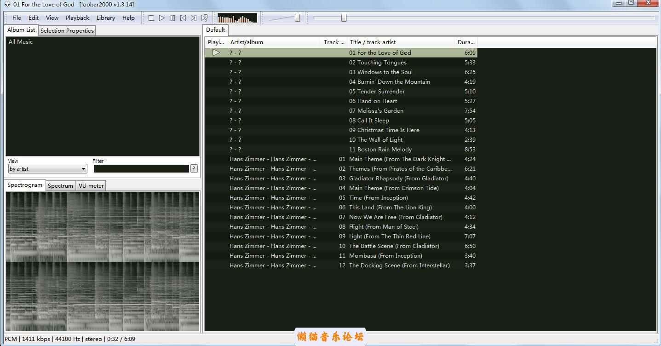661x346 pixels.
Task: Click the 7:54 duration cell
Action: [x=470, y=110]
